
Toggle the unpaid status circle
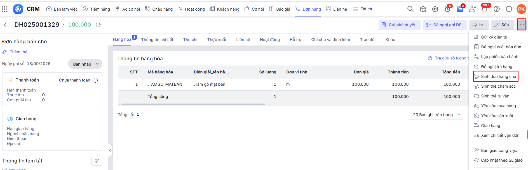[x=95, y=80]
